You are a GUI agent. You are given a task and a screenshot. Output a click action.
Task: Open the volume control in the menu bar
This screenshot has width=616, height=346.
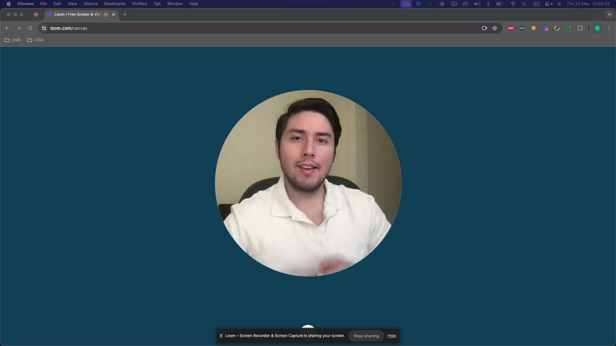(x=477, y=3)
